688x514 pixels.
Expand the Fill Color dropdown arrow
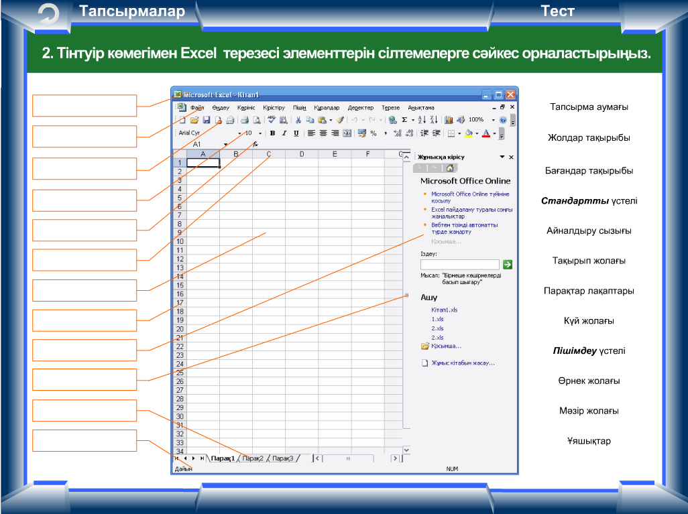coord(477,133)
